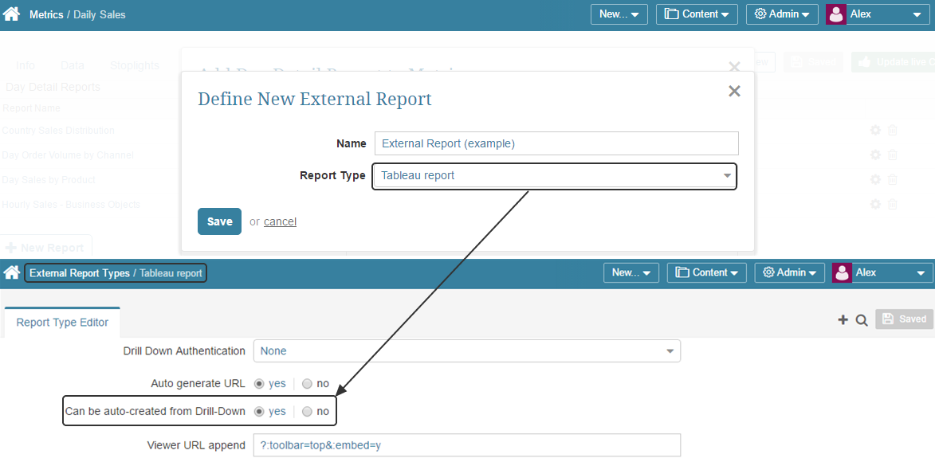935x462 pixels.
Task: Open the Admin gear menu
Action: click(x=781, y=14)
